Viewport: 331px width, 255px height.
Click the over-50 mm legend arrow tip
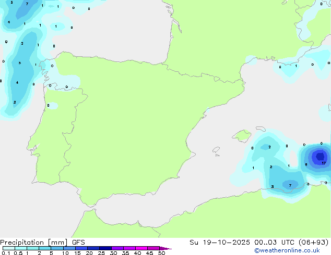click(165, 248)
